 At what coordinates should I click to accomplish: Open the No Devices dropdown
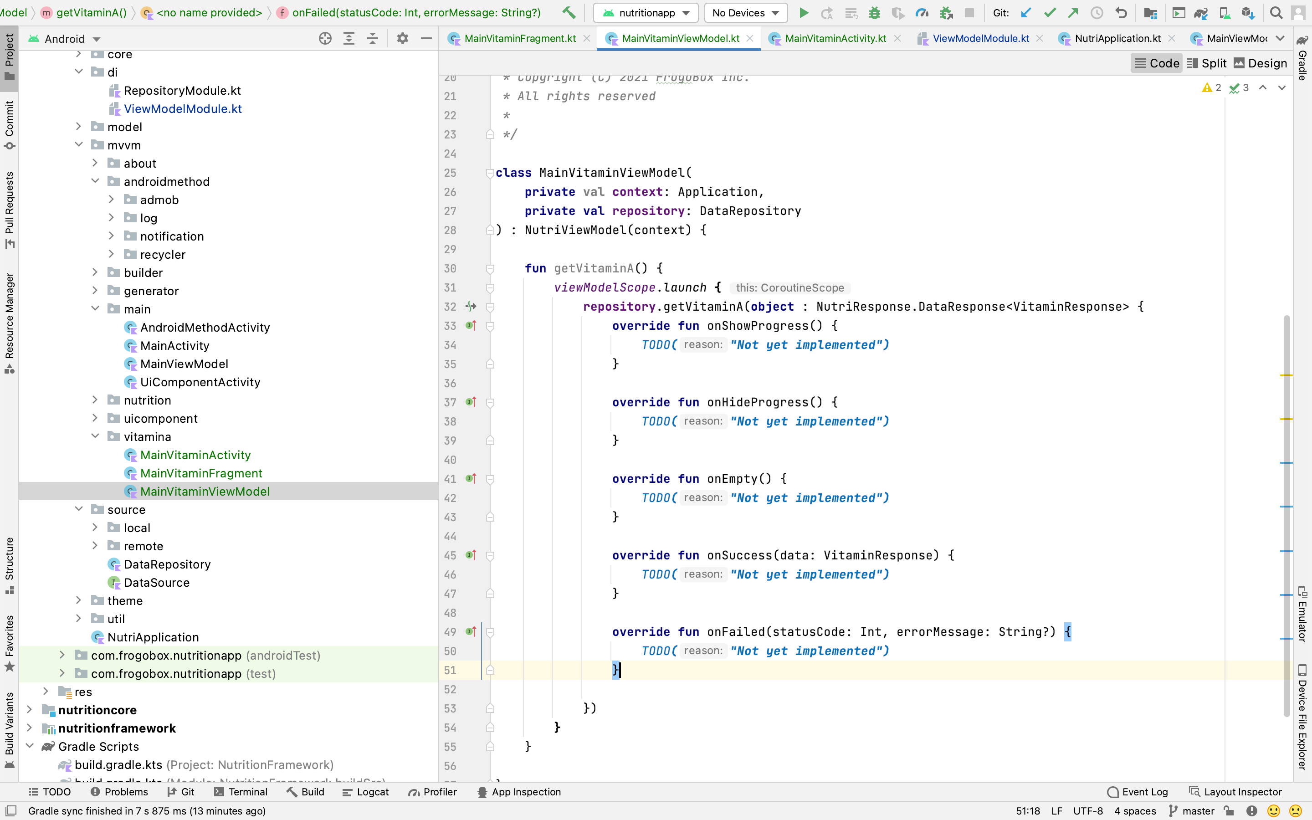coord(745,12)
